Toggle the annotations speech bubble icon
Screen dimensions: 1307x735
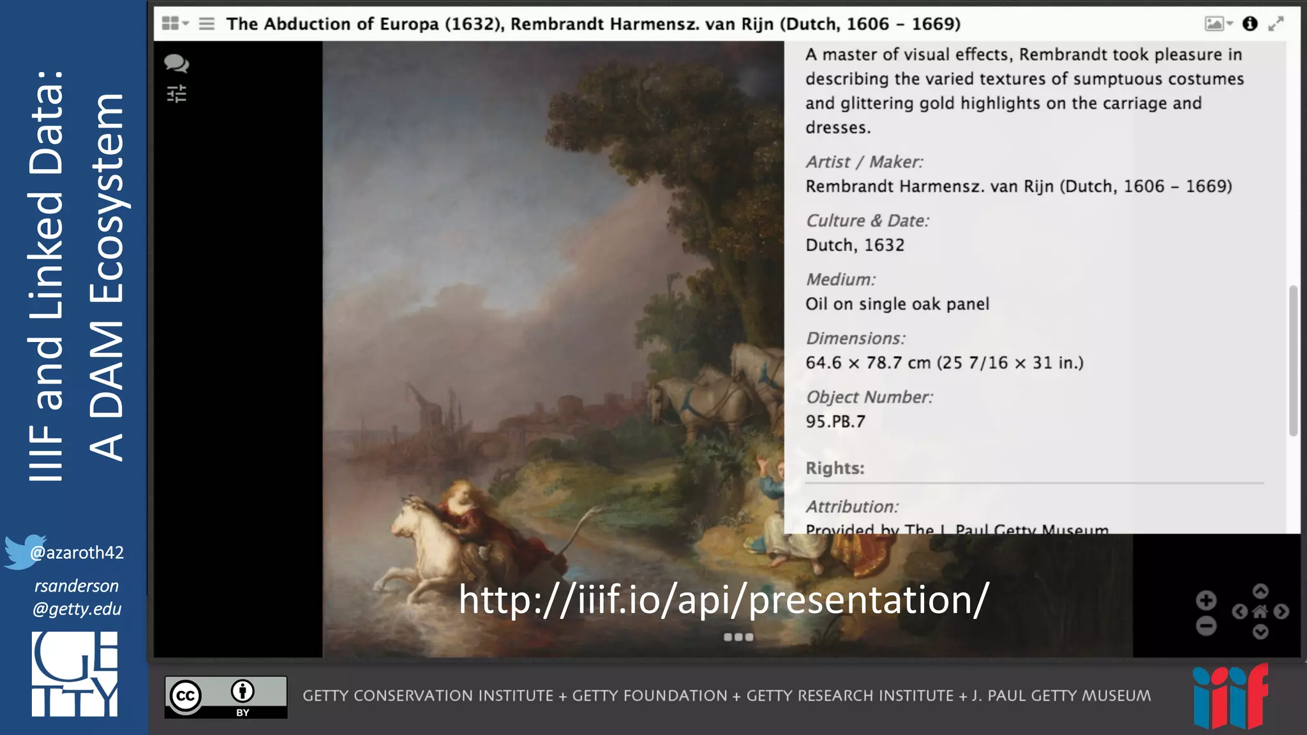pyautogui.click(x=176, y=63)
